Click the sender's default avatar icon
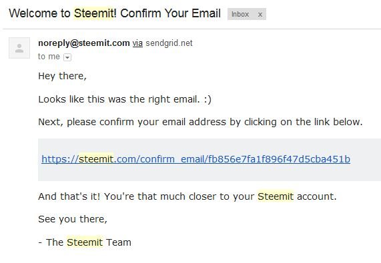Screen dimensions: 381x263 19,48
